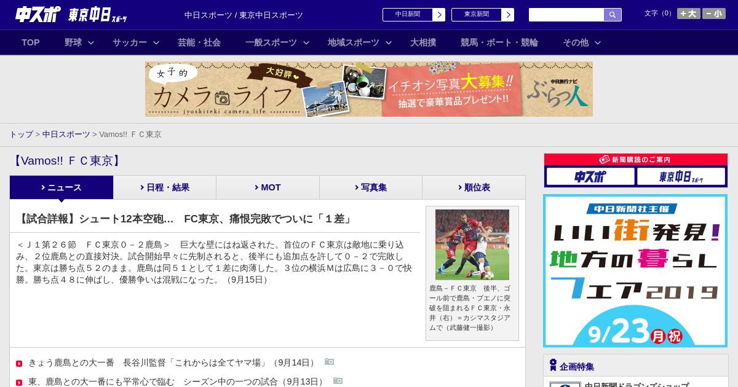Open the 大相撲 menu item
Screen dimensions: 738x387
coord(423,42)
